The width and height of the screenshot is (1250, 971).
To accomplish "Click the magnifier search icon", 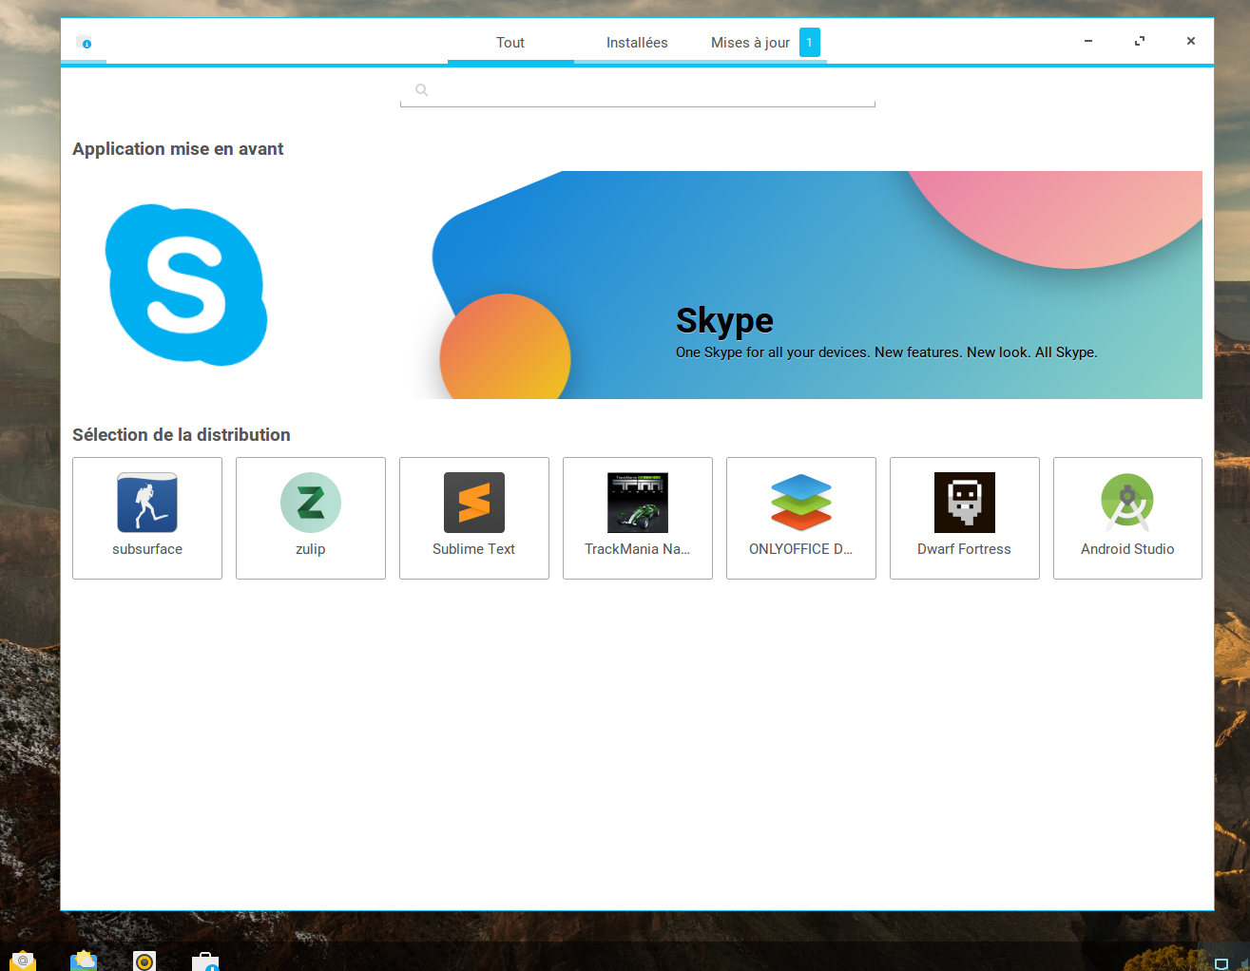I will coord(422,90).
